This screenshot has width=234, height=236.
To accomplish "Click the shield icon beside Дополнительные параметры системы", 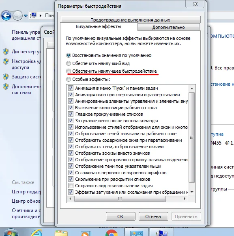I will point(6,87).
